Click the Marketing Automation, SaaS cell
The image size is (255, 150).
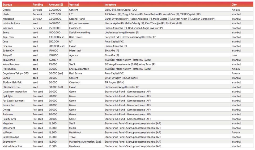86,142
